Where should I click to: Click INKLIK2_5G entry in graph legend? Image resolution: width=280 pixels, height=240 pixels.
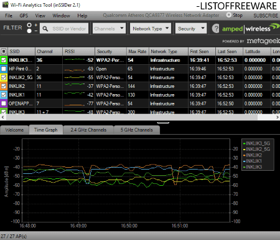[x=256, y=149]
